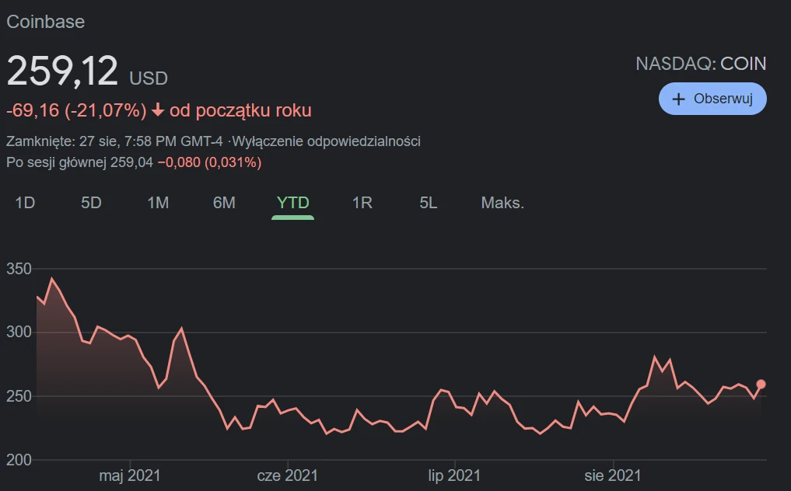
Task: Click the 250 y-axis label
Action: (x=19, y=396)
